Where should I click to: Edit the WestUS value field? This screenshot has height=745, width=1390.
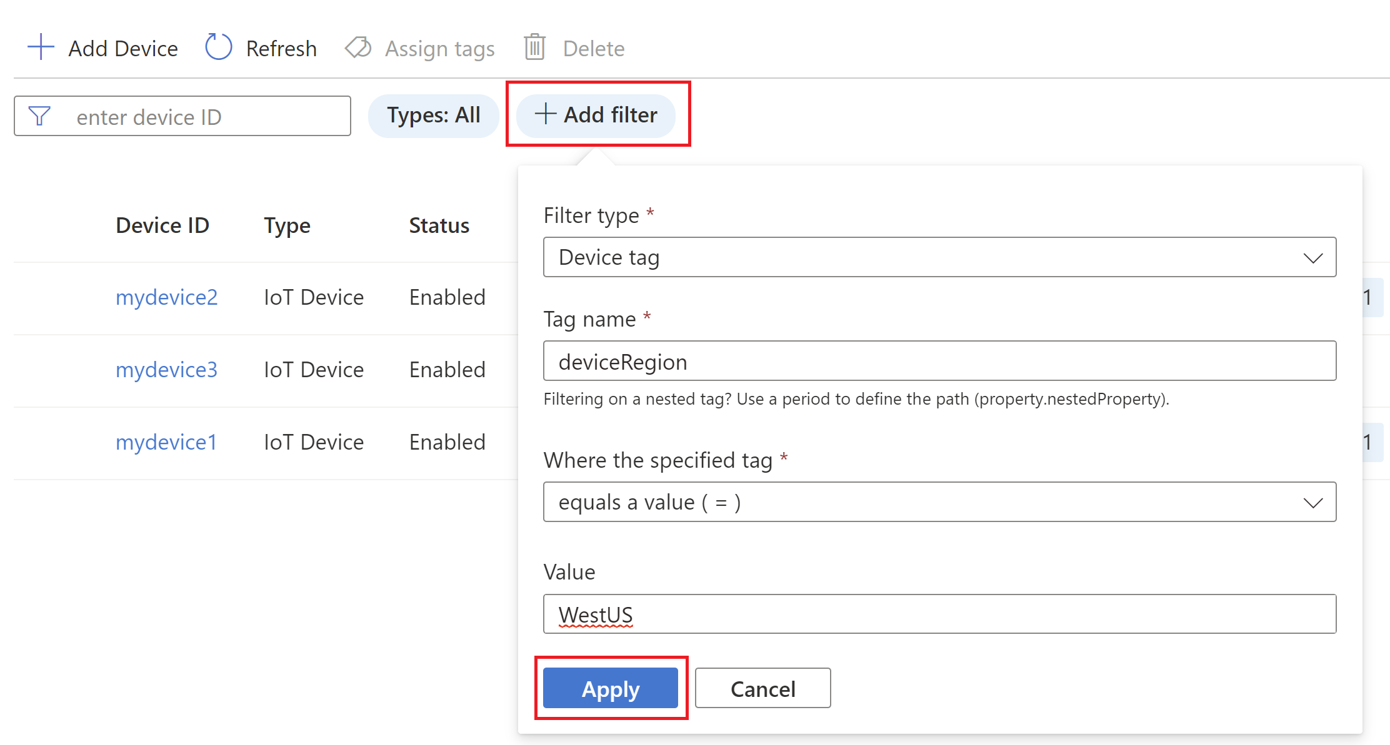point(937,614)
